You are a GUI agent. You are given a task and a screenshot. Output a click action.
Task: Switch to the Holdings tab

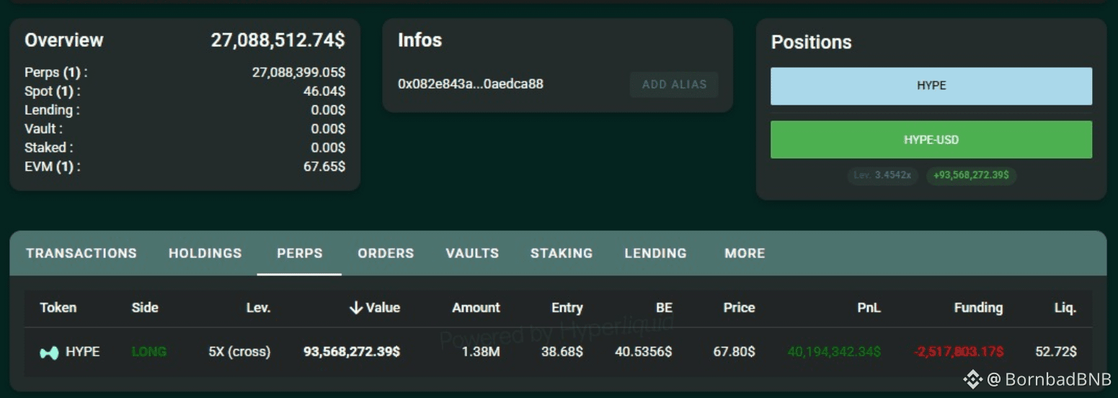click(x=205, y=253)
